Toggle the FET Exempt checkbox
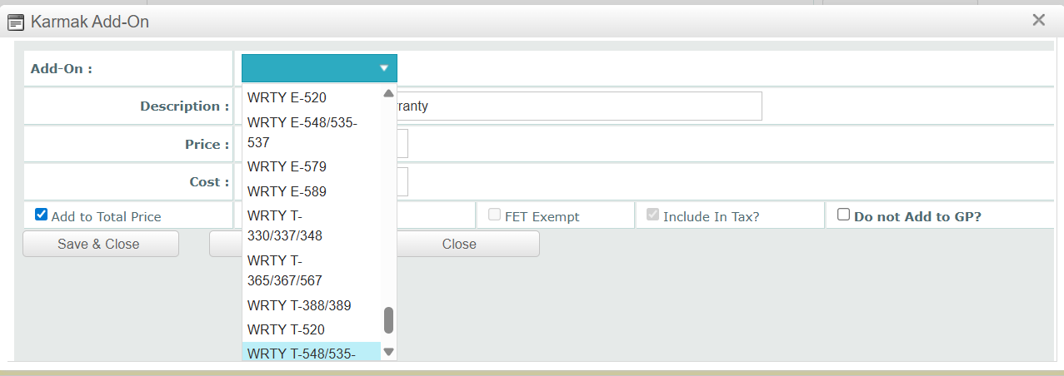The width and height of the screenshot is (1064, 376). click(494, 215)
